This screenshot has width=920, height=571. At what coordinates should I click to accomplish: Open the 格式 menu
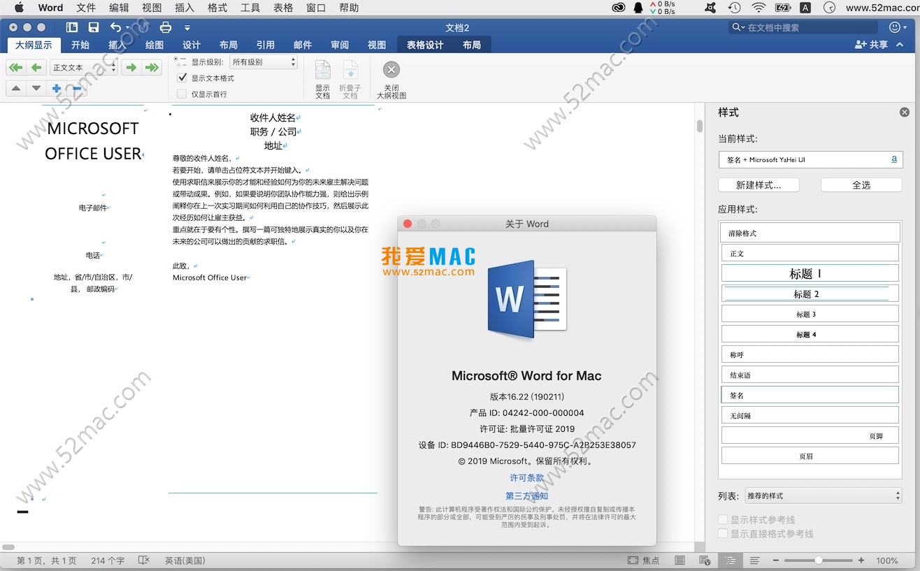tap(217, 8)
